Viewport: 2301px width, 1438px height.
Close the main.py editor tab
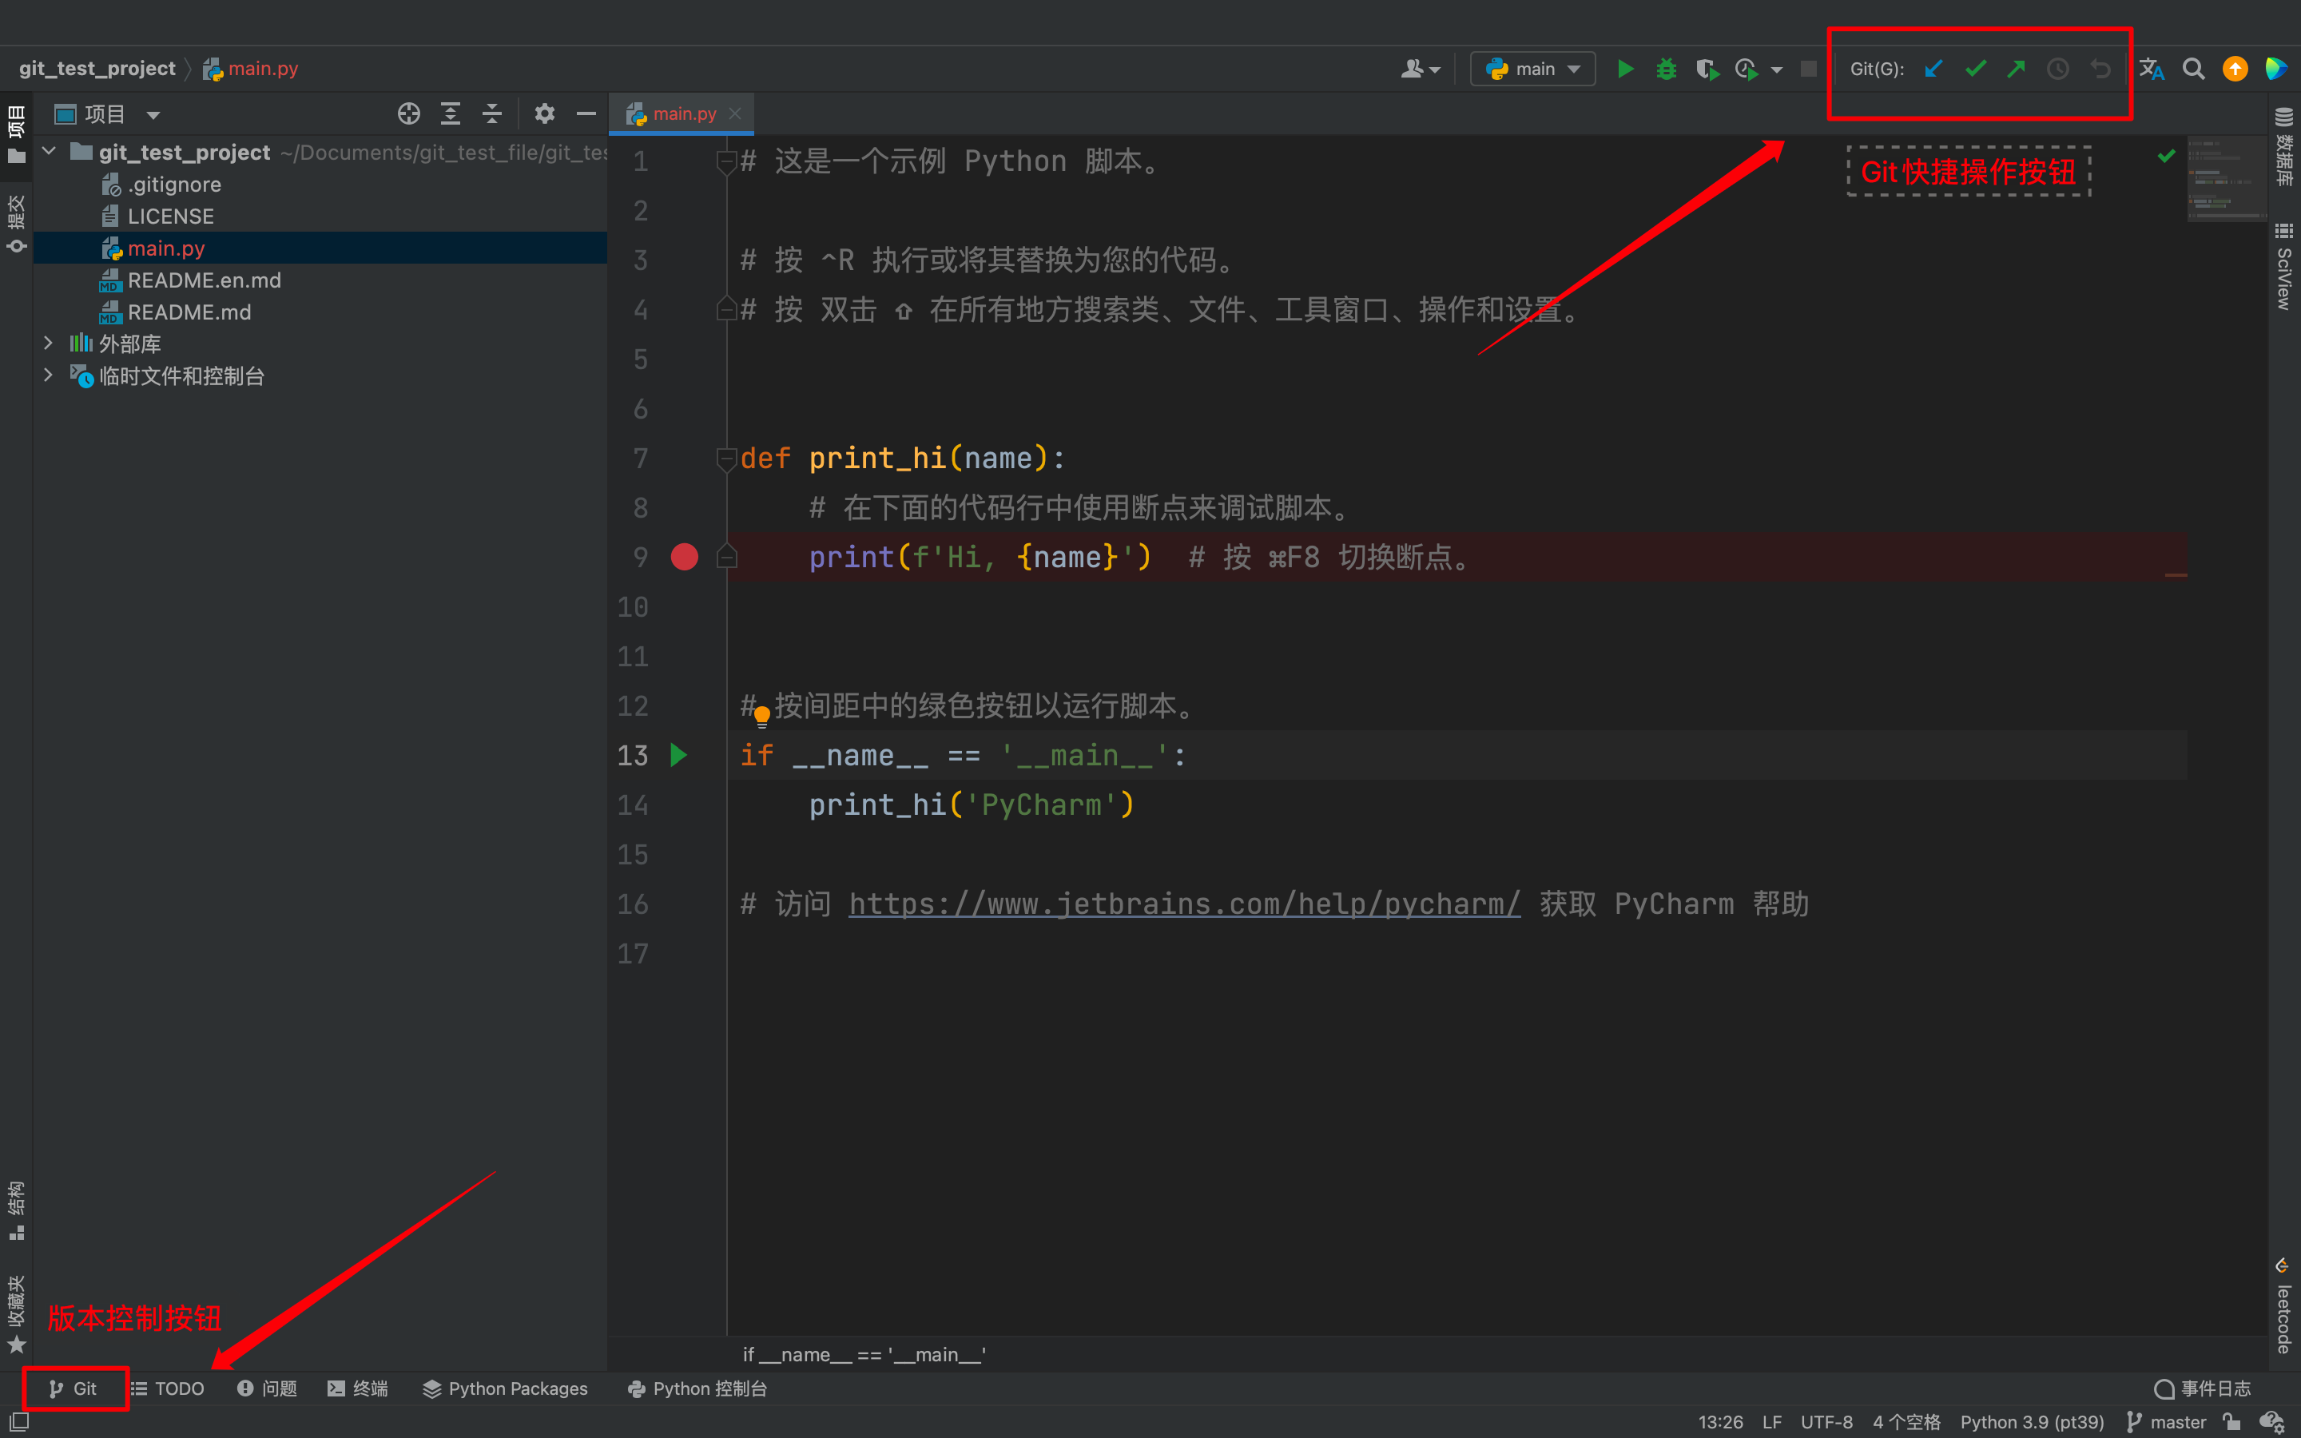tap(735, 114)
